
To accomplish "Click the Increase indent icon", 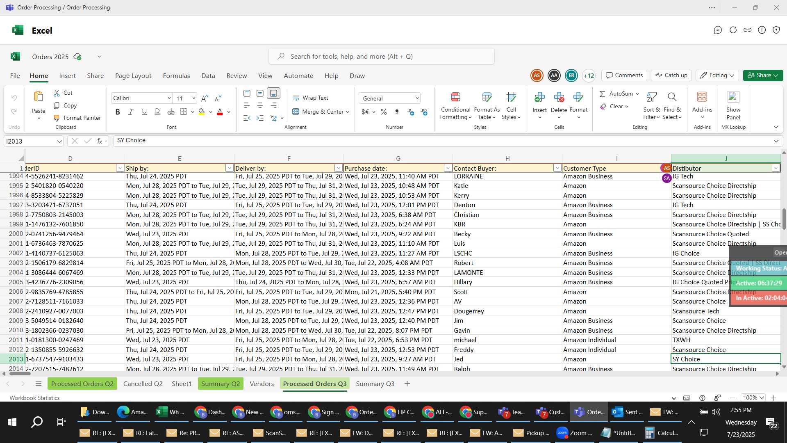I will pyautogui.click(x=260, y=118).
